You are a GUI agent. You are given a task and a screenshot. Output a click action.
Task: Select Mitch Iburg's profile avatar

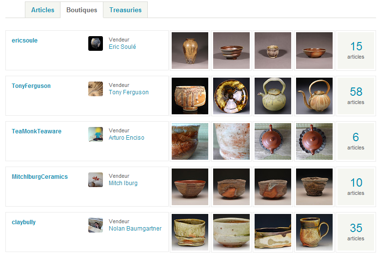pos(96,180)
